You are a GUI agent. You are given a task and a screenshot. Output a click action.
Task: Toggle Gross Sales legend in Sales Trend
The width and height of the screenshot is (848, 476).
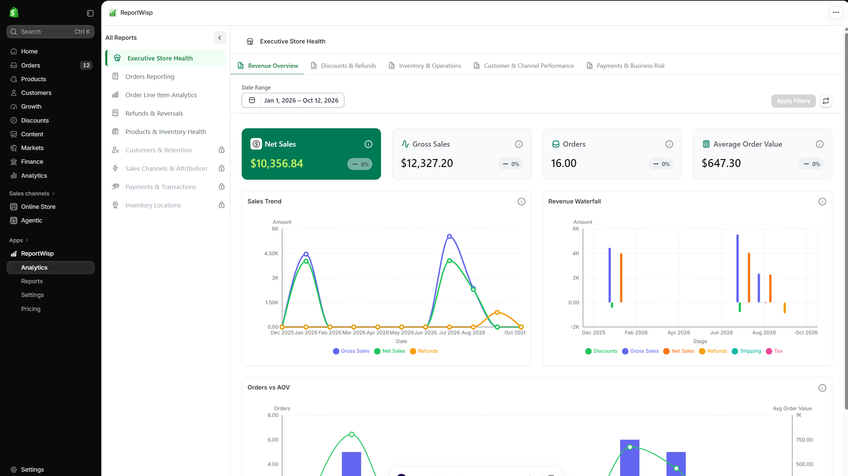pos(351,351)
